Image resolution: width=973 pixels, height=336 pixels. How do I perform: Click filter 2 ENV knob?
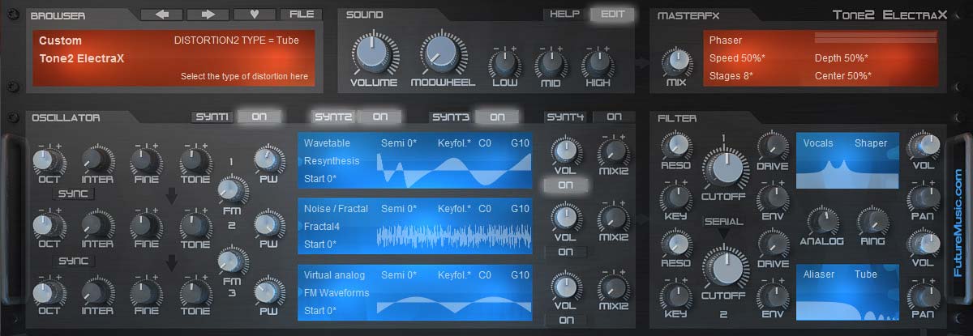pyautogui.click(x=772, y=298)
